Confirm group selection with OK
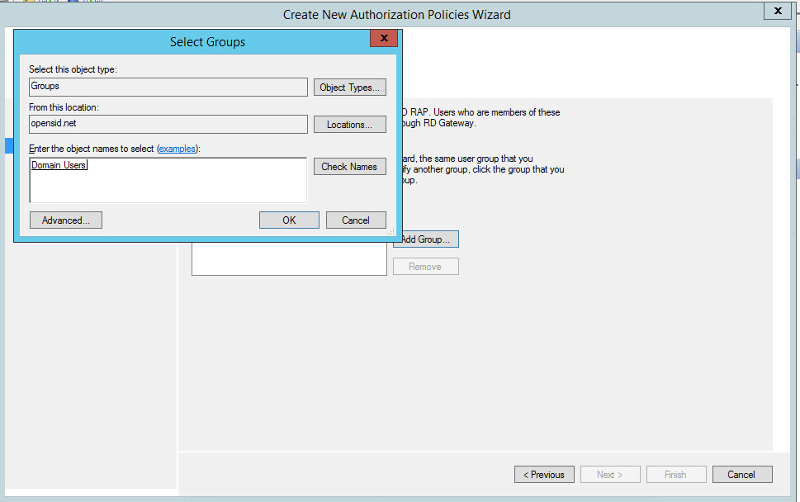The height and width of the screenshot is (502, 800). [289, 220]
